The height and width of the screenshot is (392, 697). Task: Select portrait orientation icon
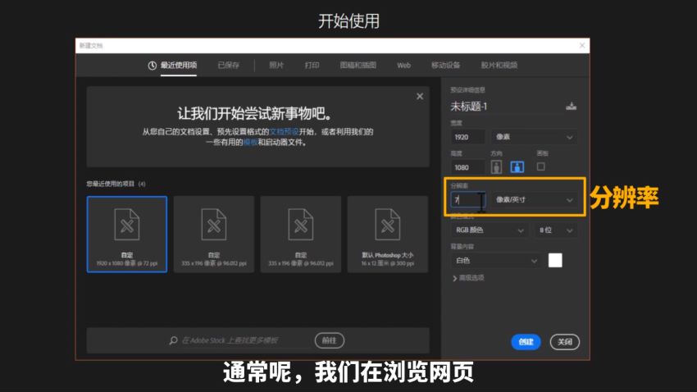pyautogui.click(x=496, y=166)
